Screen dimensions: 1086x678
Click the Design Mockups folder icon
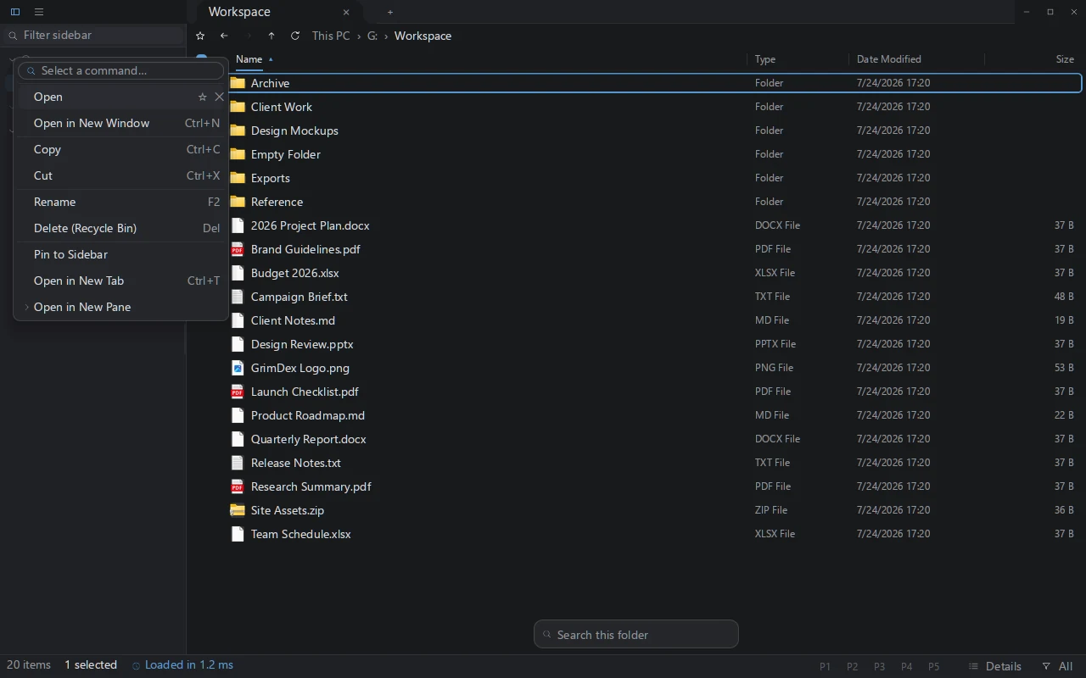pyautogui.click(x=238, y=131)
